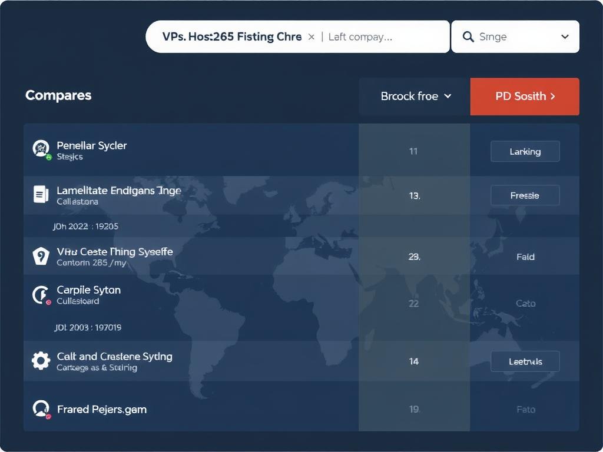This screenshot has width=603, height=452.
Task: Click the VHu Ceste Thing shield icon
Action: [40, 256]
